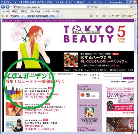Open the address bar history dropdown
The width and height of the screenshot is (138, 134).
click(88, 7)
